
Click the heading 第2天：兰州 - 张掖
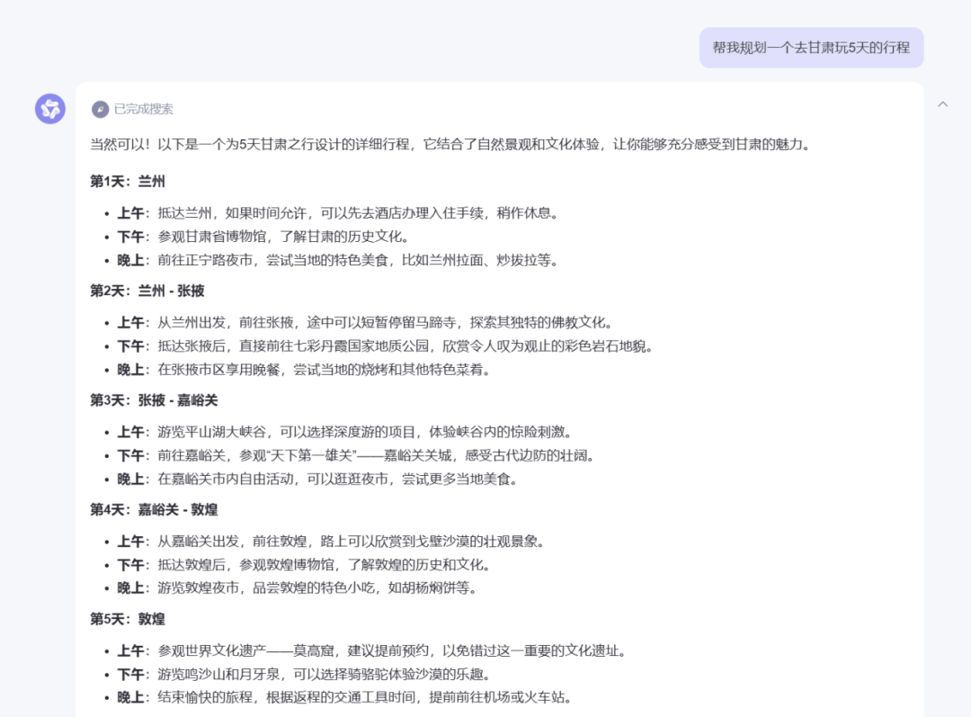147,291
